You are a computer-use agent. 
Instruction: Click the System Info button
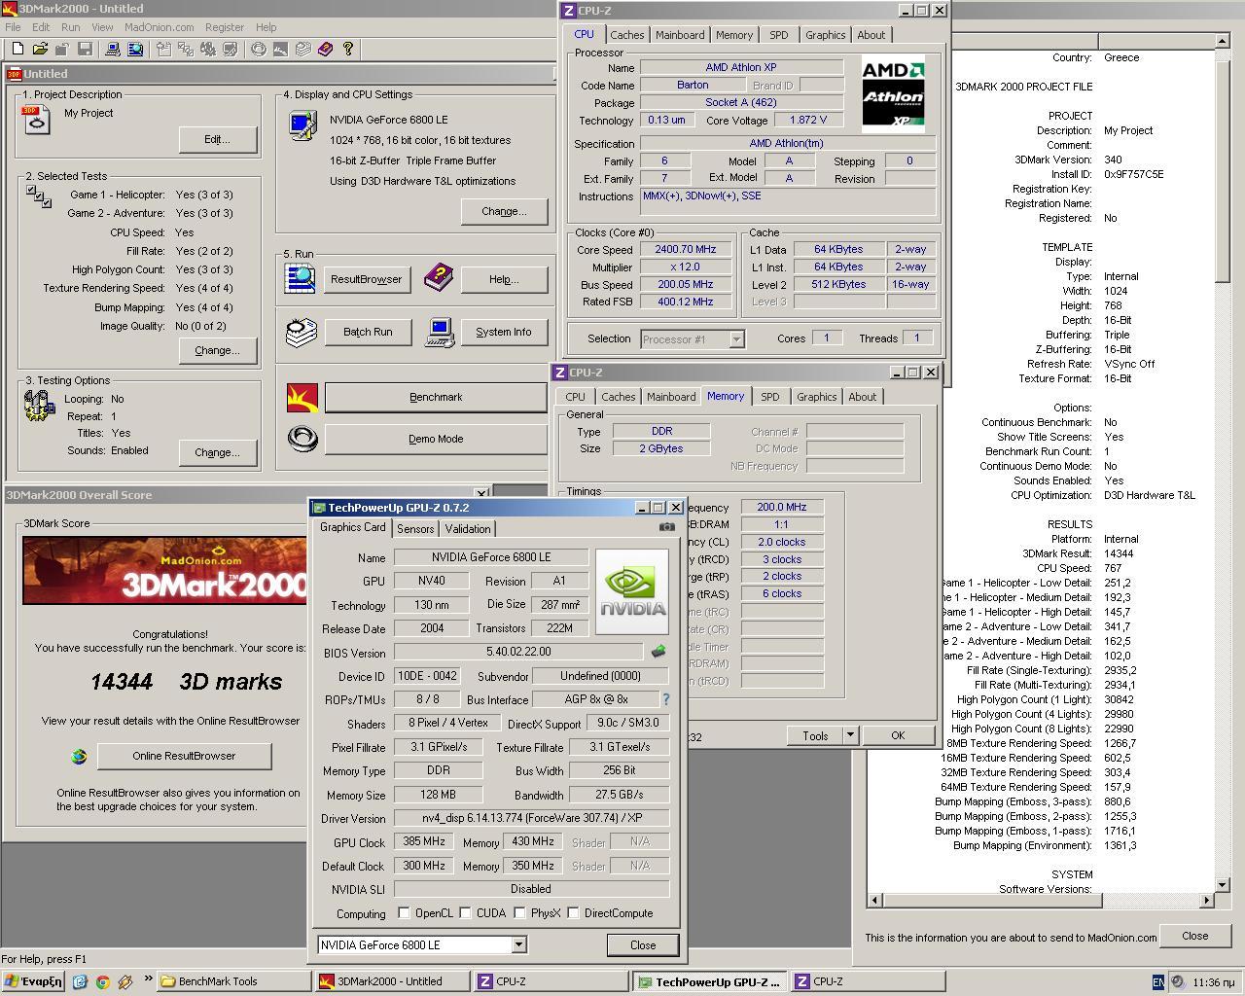coord(504,332)
